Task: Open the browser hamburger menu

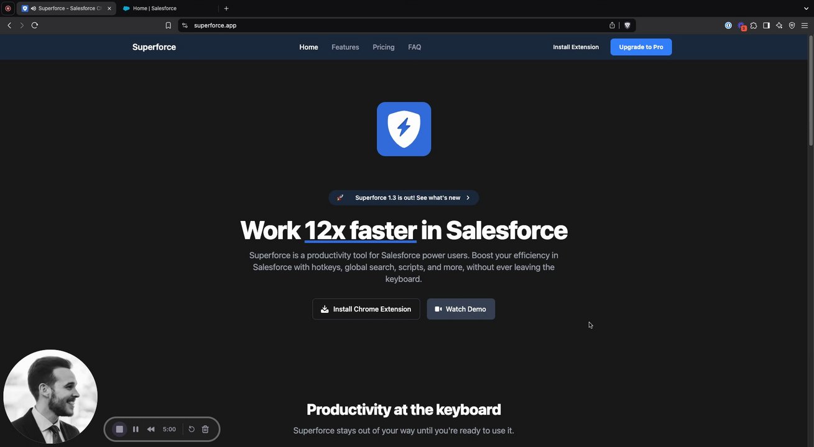Action: (805, 25)
